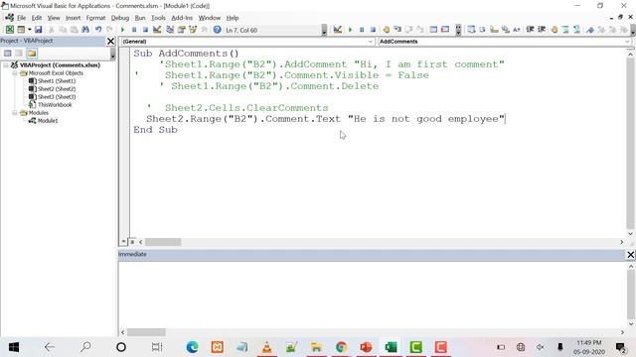The width and height of the screenshot is (636, 357).
Task: Click the Full Module View button
Action: click(x=131, y=242)
